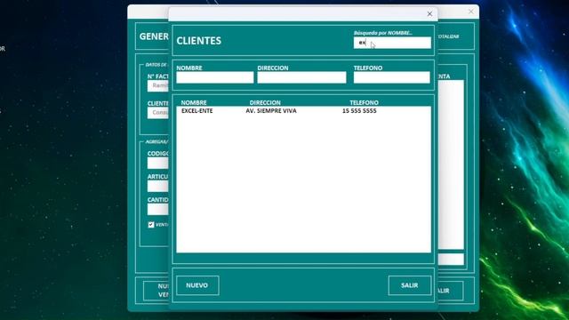Image resolution: width=569 pixels, height=320 pixels.
Task: Click the NOMBRE input field
Action: click(215, 77)
